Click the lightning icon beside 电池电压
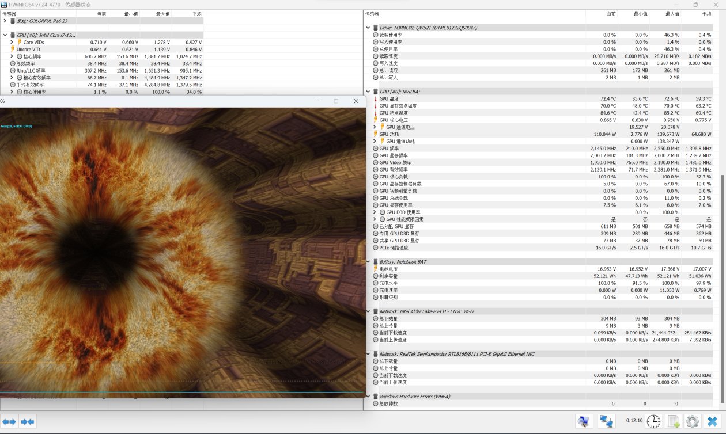726x434 pixels. (376, 269)
